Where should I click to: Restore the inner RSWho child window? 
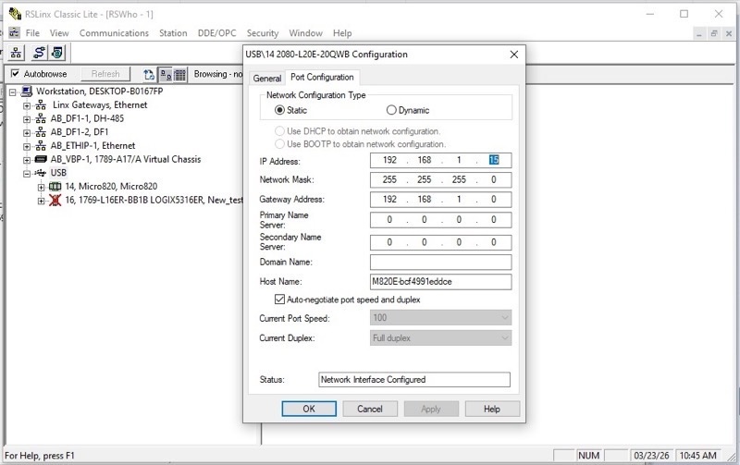[714, 33]
